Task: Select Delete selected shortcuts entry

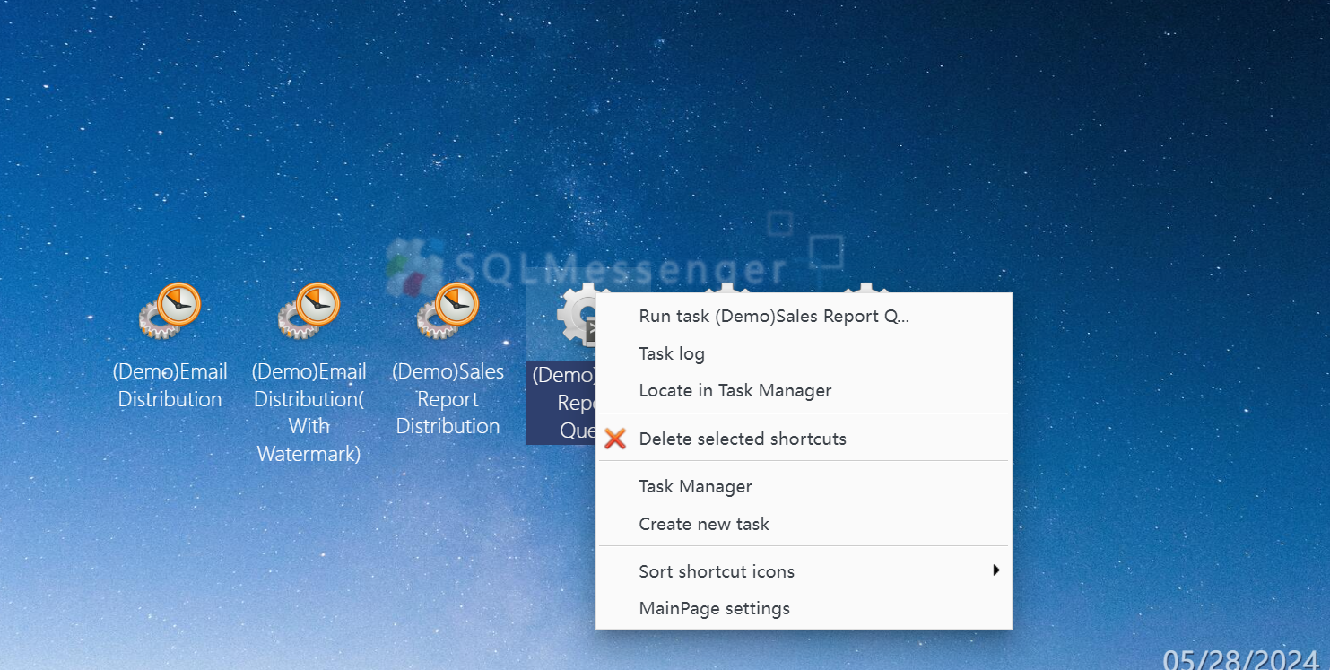Action: click(x=804, y=439)
